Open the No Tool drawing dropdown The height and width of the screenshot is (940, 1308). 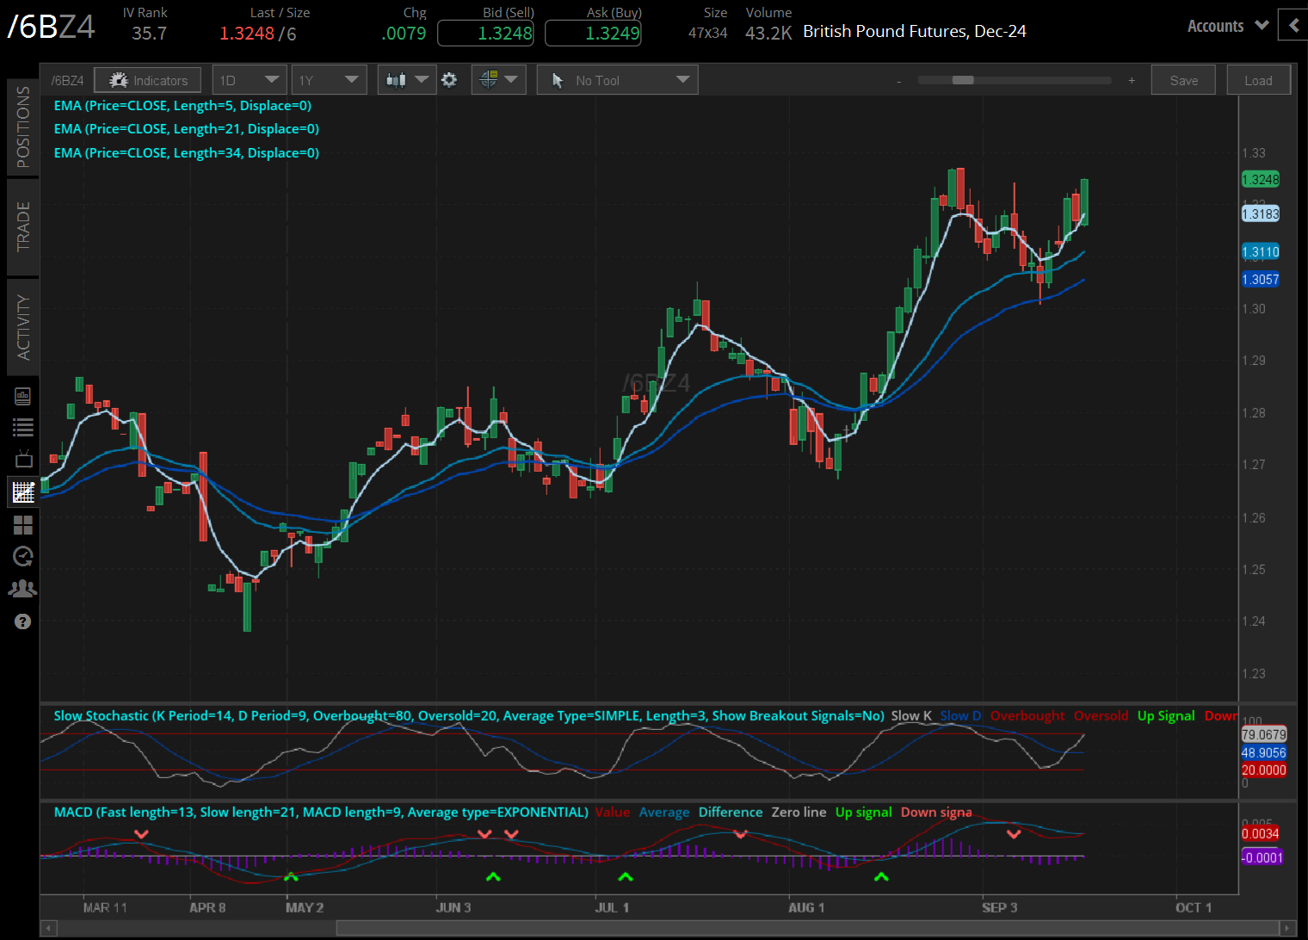[617, 80]
